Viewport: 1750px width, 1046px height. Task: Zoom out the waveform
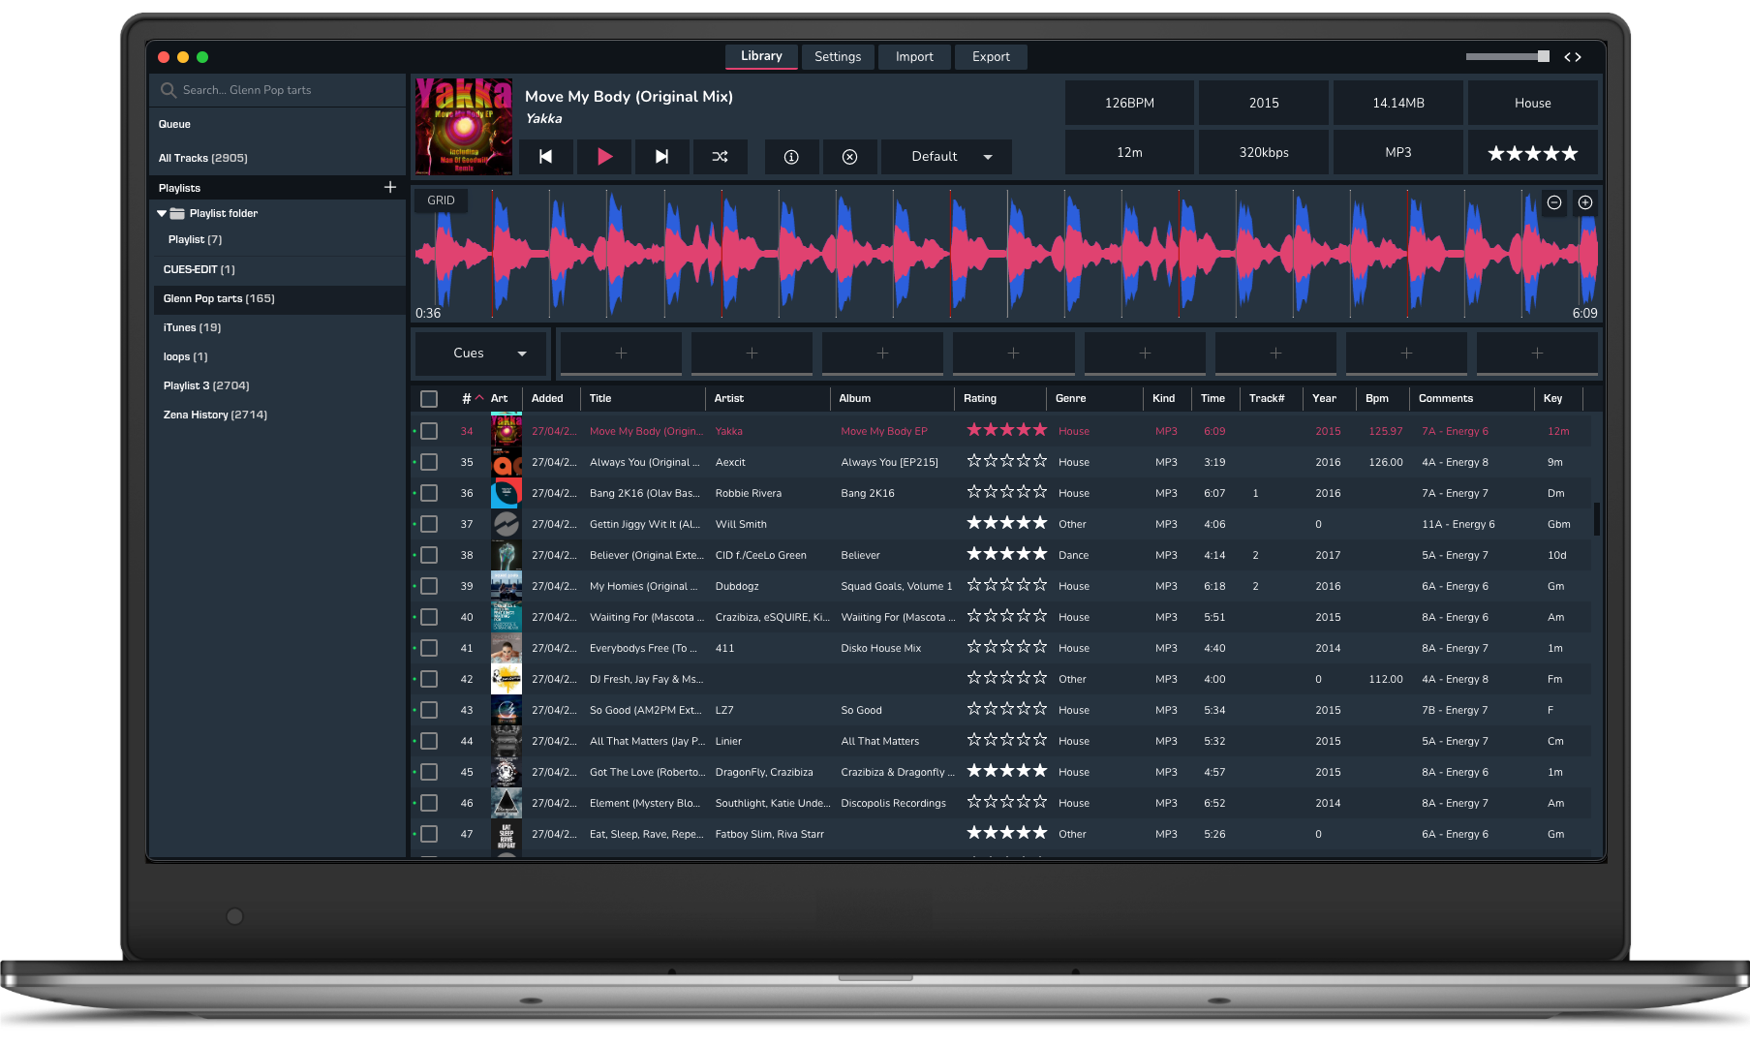coord(1554,202)
